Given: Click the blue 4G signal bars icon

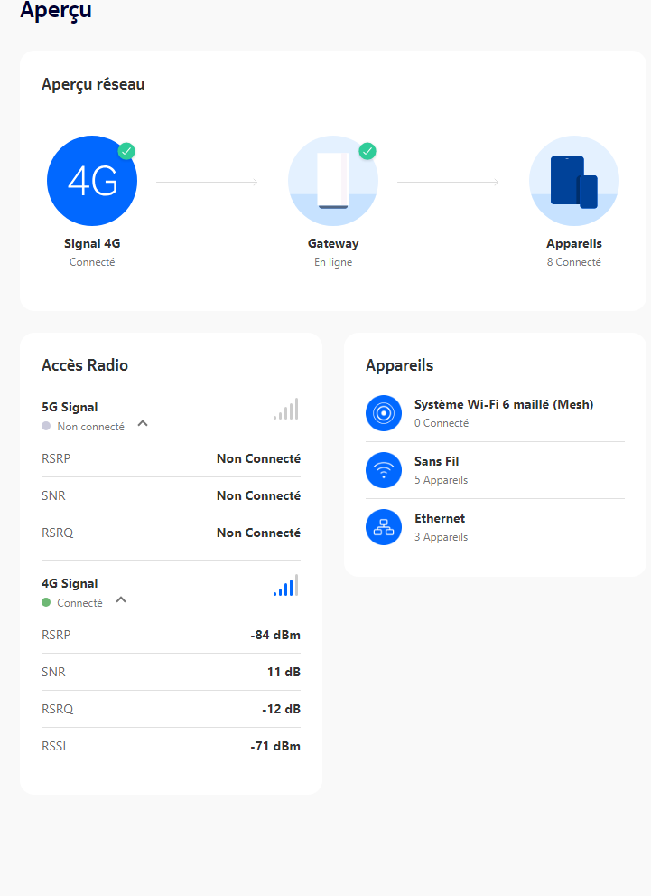Looking at the screenshot, I should (x=286, y=585).
